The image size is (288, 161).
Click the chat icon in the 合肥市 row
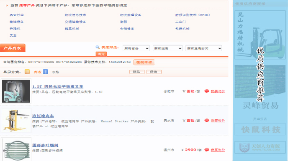[x=207, y=91]
